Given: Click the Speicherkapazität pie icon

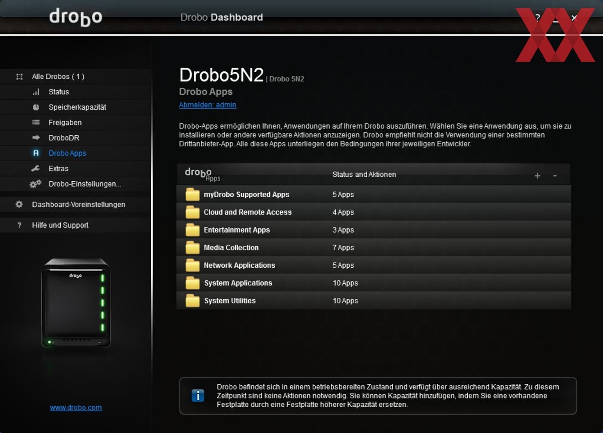Looking at the screenshot, I should [36, 107].
